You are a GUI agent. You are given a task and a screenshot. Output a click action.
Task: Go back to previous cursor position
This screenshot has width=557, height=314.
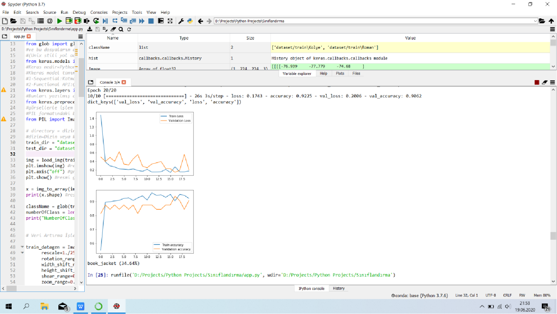[200, 21]
